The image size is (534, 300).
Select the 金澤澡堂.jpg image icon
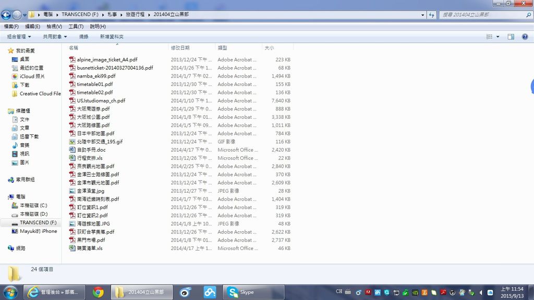72,191
